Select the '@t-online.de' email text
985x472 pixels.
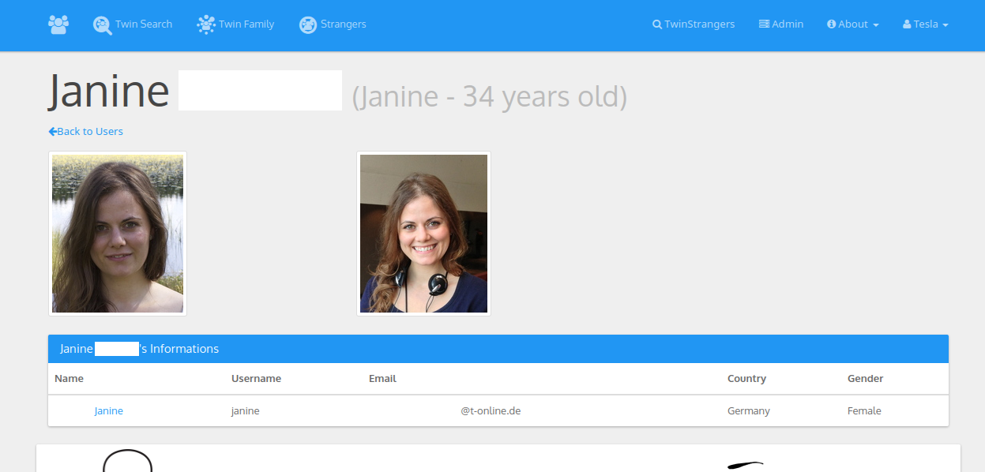[491, 411]
